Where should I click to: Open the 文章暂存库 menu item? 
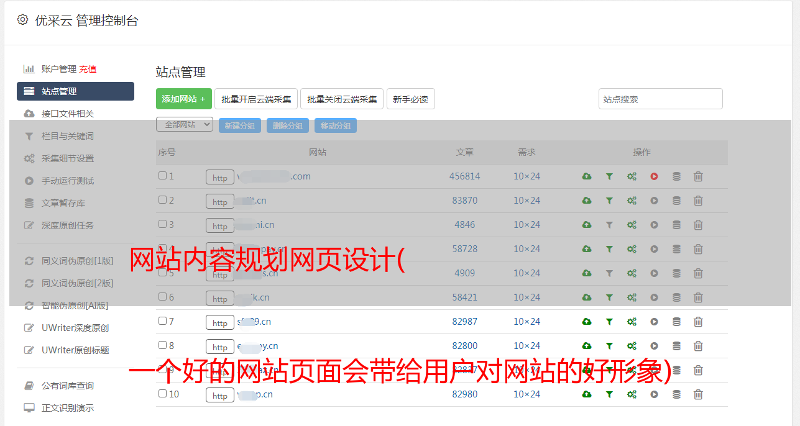point(63,203)
